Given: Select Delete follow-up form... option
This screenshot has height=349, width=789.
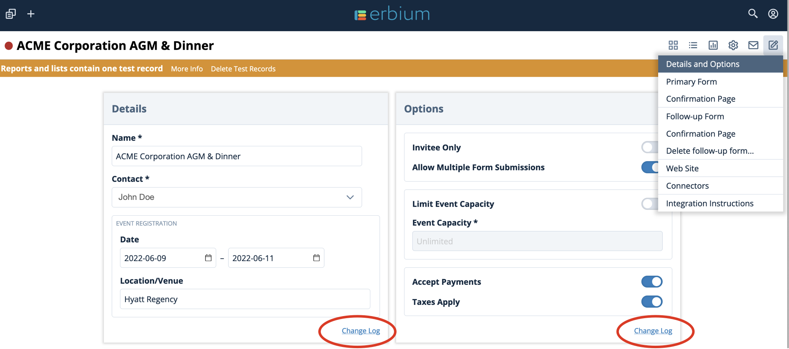Looking at the screenshot, I should pyautogui.click(x=721, y=151).
